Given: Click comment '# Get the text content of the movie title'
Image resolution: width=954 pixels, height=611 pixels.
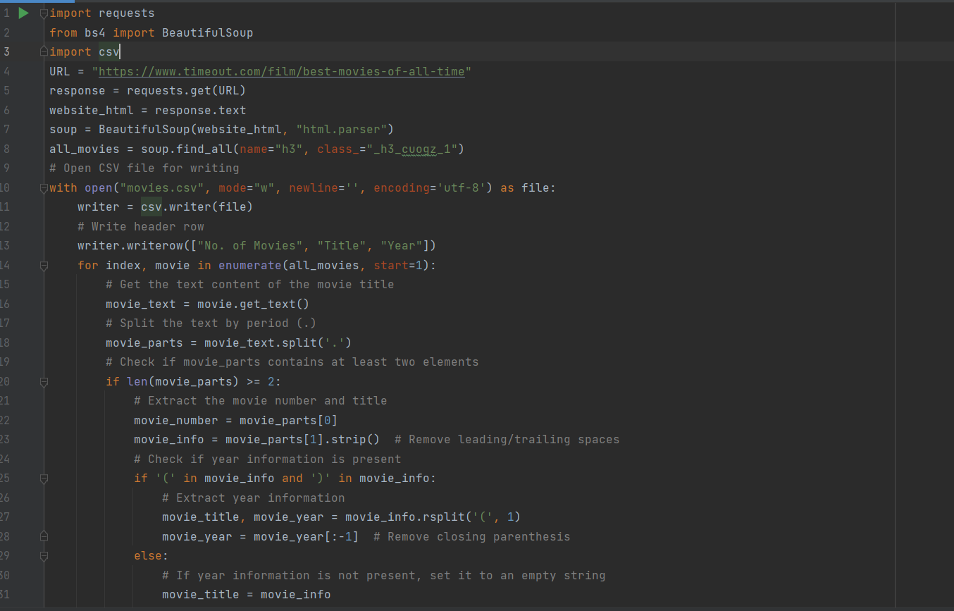Looking at the screenshot, I should [x=250, y=285].
